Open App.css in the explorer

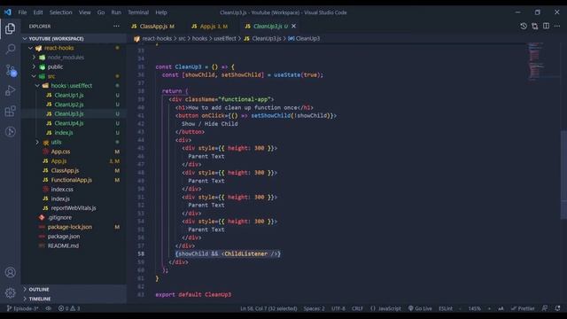60,152
